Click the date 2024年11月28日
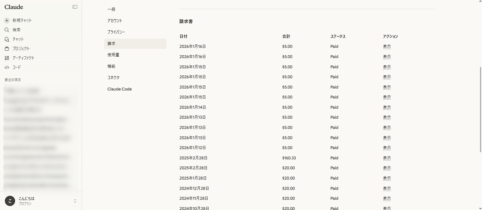The height and width of the screenshot is (210, 482). pos(194,198)
